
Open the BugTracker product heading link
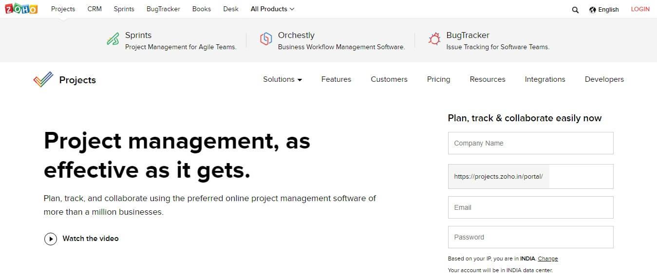click(x=468, y=35)
